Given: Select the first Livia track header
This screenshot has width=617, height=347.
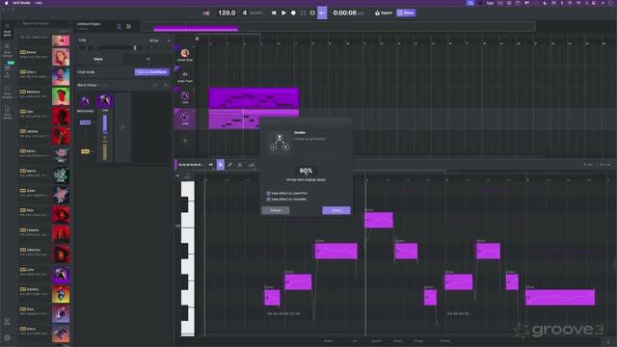Looking at the screenshot, I should (x=184, y=96).
